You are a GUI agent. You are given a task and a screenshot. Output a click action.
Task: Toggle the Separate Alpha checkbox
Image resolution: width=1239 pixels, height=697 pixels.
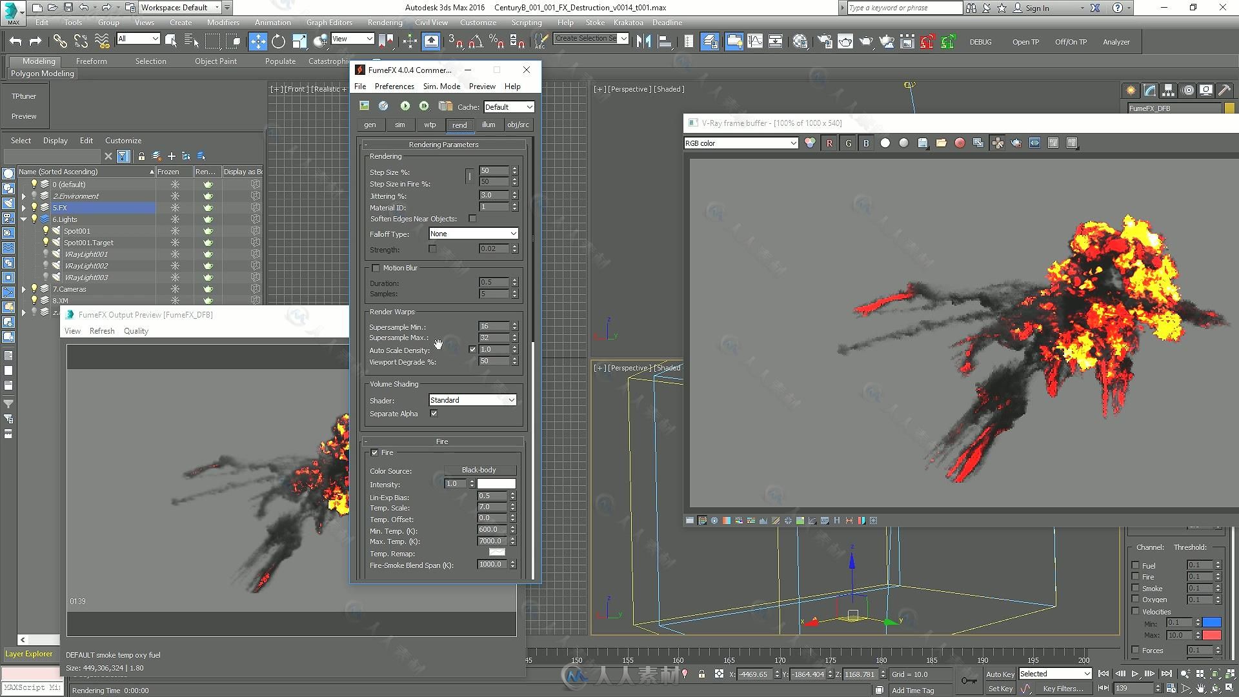[x=434, y=414]
